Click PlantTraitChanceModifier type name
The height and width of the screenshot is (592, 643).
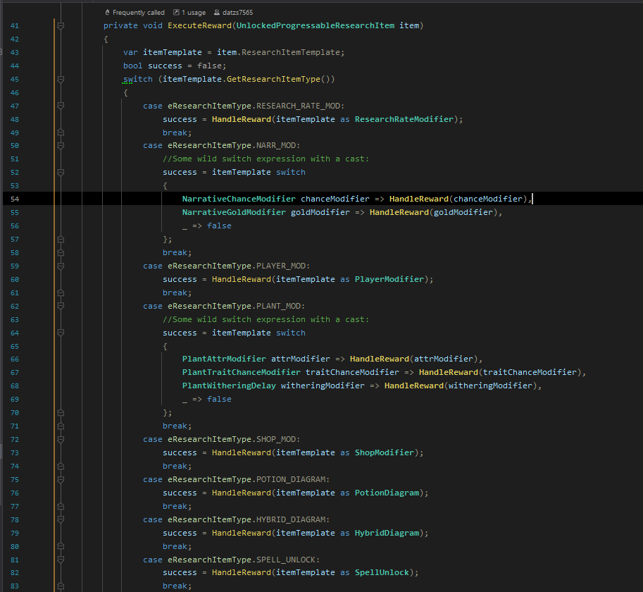pyautogui.click(x=241, y=372)
